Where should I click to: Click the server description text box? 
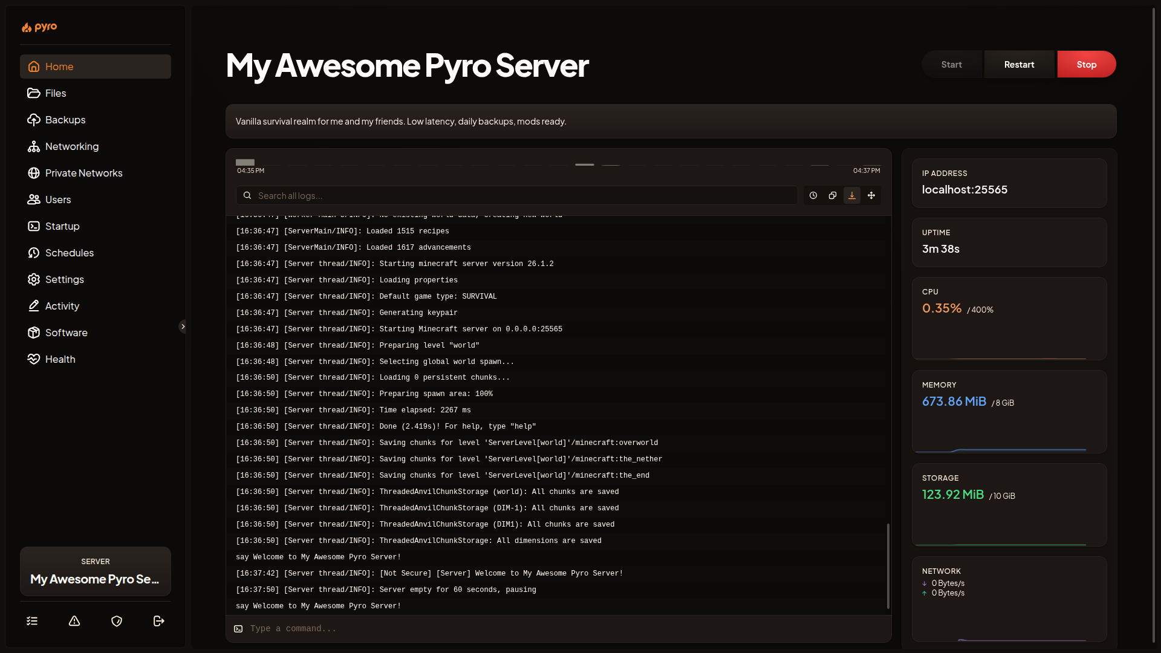click(x=671, y=122)
